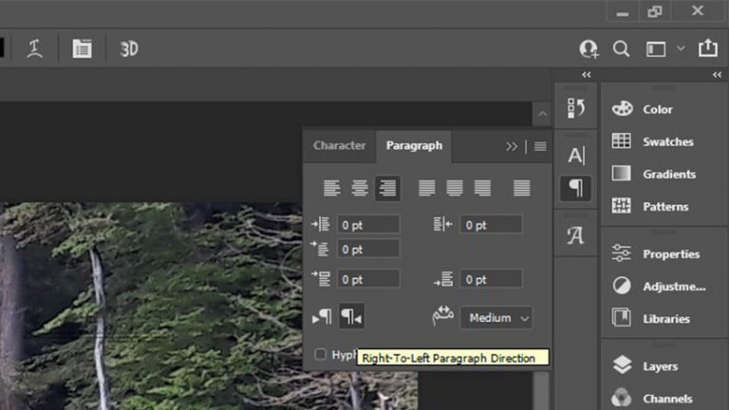Viewport: 729px width, 410px height.
Task: Align text left
Action: pos(331,188)
